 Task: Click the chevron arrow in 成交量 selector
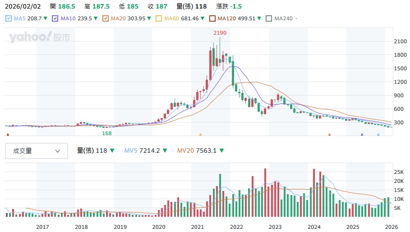click(58, 151)
